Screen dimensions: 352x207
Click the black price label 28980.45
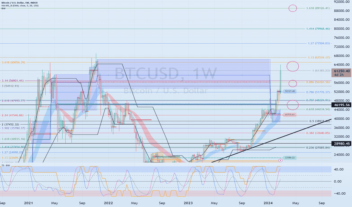click(x=342, y=144)
